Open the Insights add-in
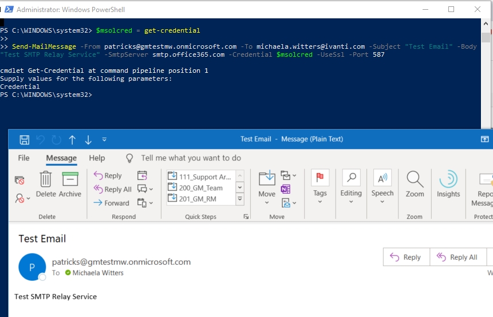The image size is (493, 317). click(448, 184)
